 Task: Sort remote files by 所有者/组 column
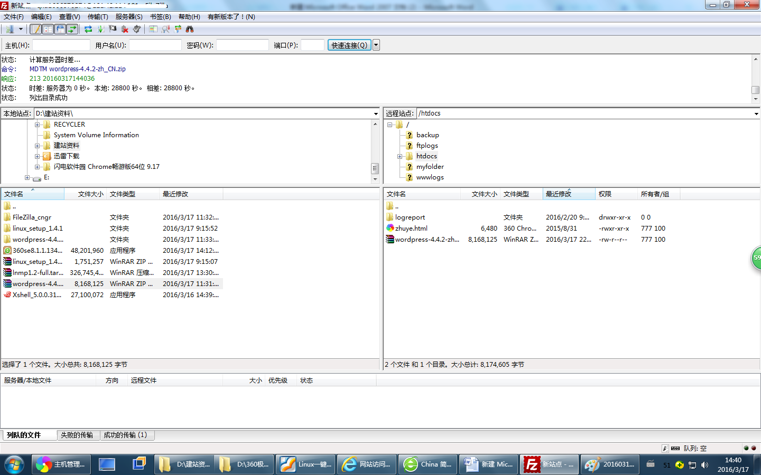click(658, 194)
